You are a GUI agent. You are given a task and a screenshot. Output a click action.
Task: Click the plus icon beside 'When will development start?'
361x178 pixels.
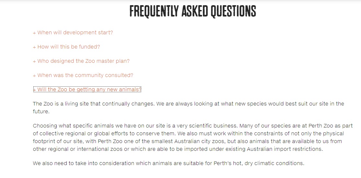tap(34, 33)
